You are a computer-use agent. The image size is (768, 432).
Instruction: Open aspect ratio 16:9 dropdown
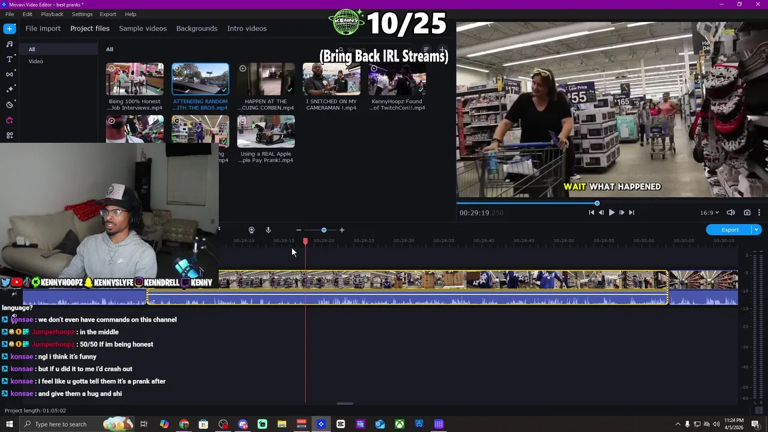(x=709, y=212)
